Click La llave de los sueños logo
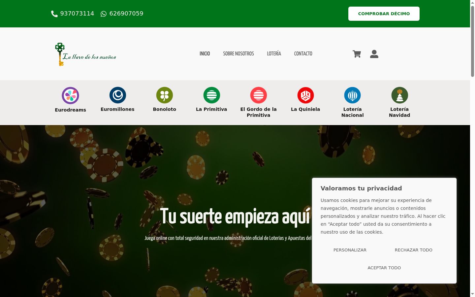 click(85, 54)
